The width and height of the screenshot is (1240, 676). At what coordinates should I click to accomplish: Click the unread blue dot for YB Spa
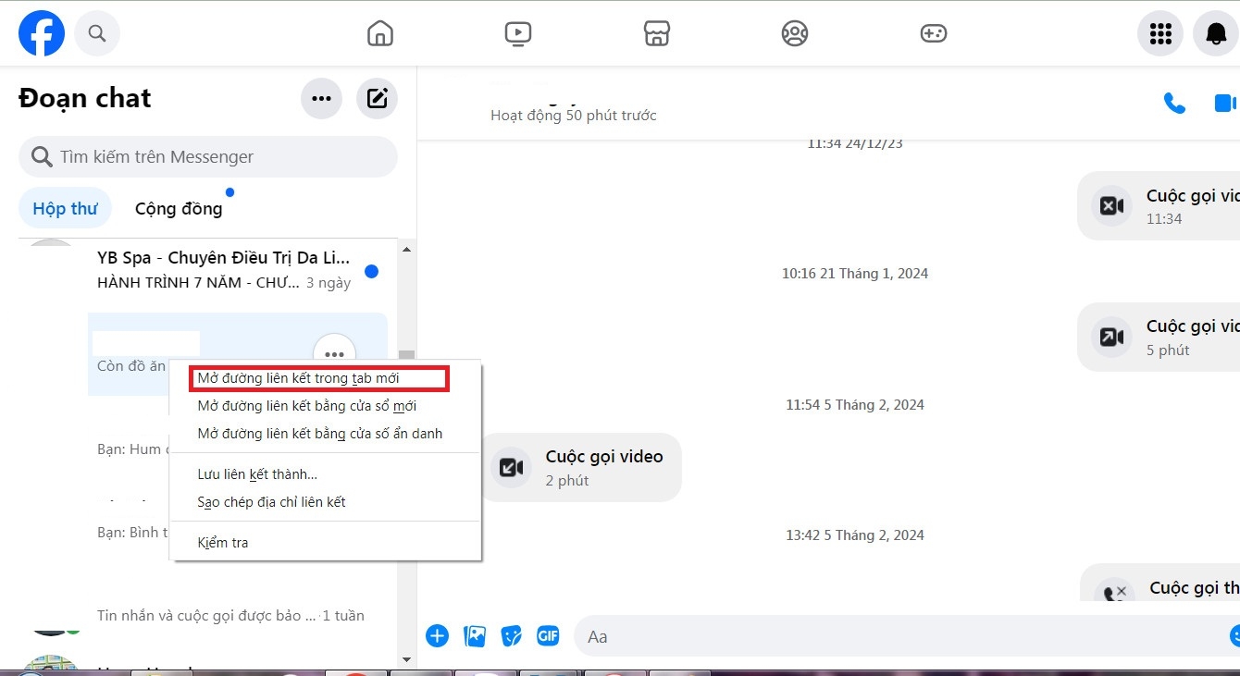(371, 272)
